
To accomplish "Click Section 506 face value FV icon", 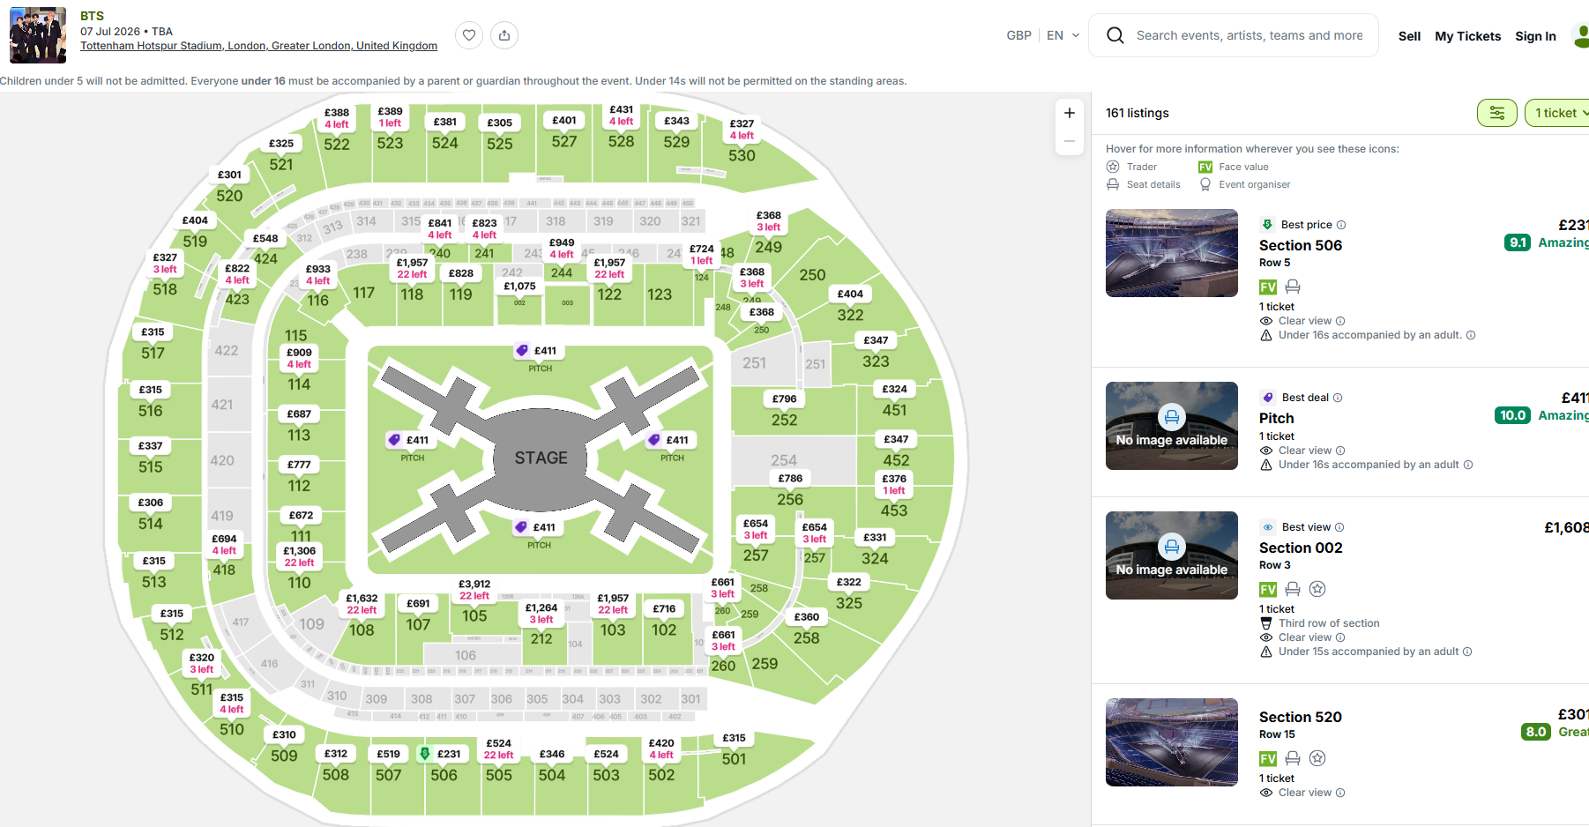I will tap(1268, 287).
